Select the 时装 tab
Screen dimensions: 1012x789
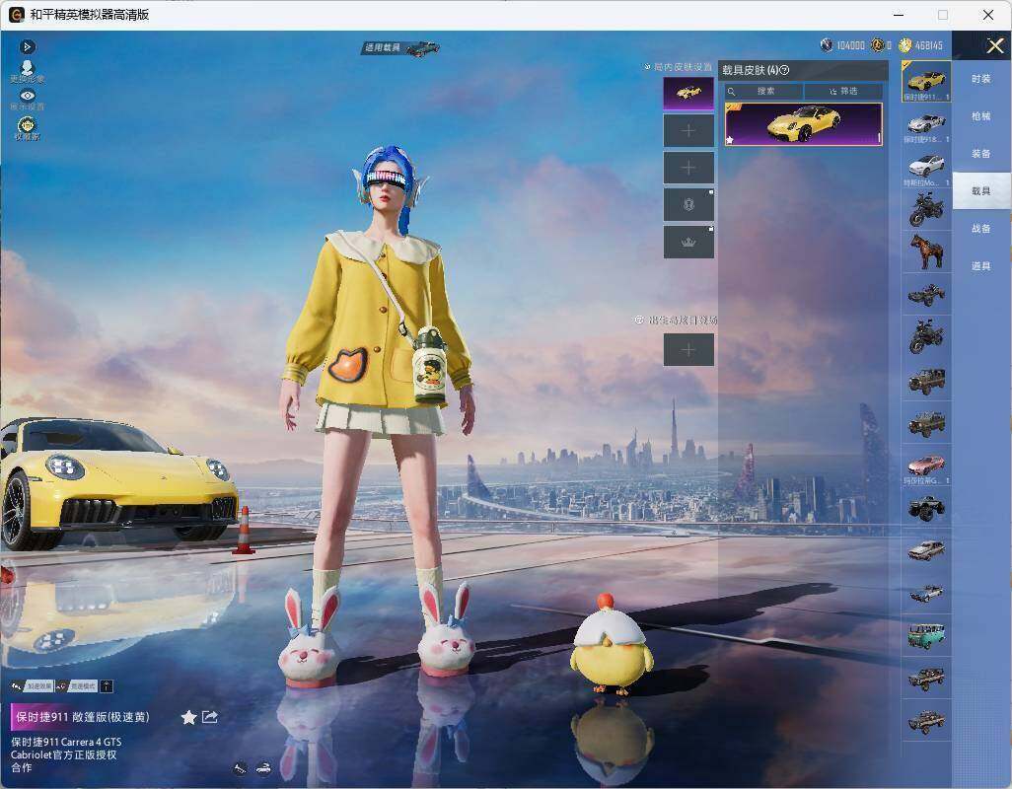[981, 79]
